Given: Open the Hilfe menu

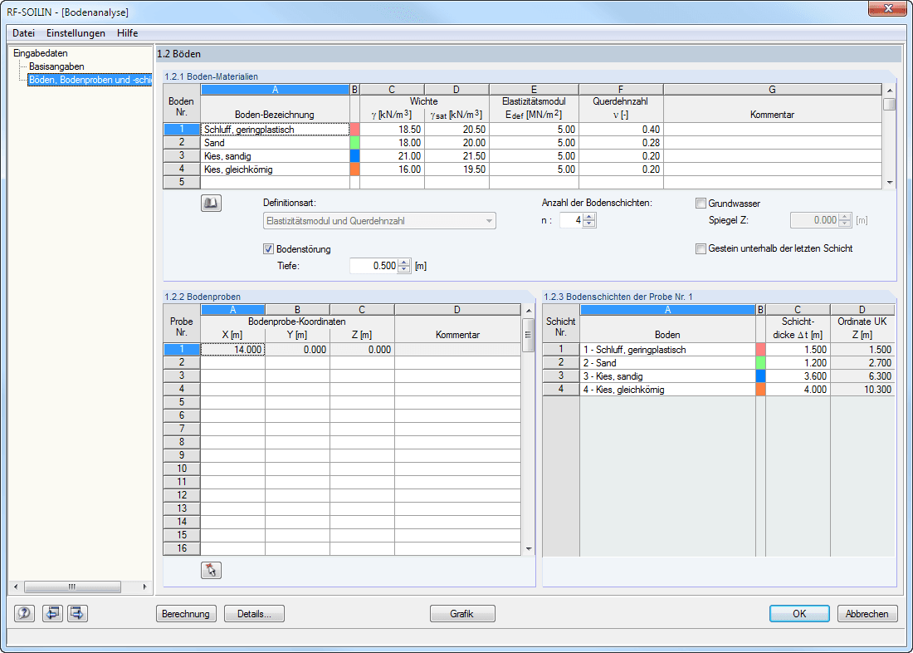Looking at the screenshot, I should point(128,33).
